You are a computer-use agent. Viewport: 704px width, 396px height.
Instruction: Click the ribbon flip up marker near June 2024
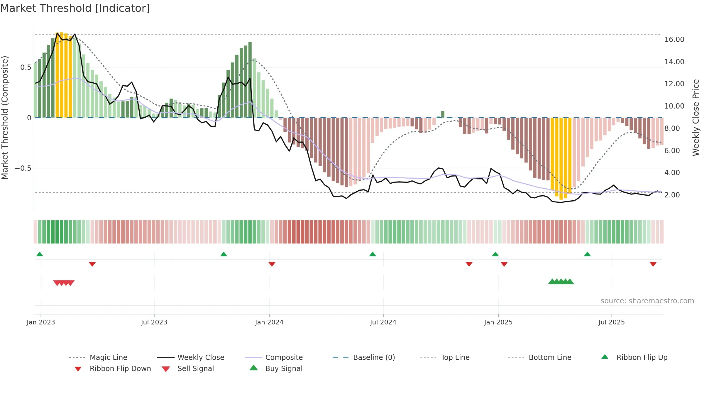(x=373, y=254)
